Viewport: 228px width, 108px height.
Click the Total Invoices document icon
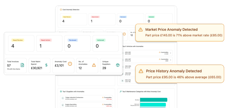tap(22, 65)
